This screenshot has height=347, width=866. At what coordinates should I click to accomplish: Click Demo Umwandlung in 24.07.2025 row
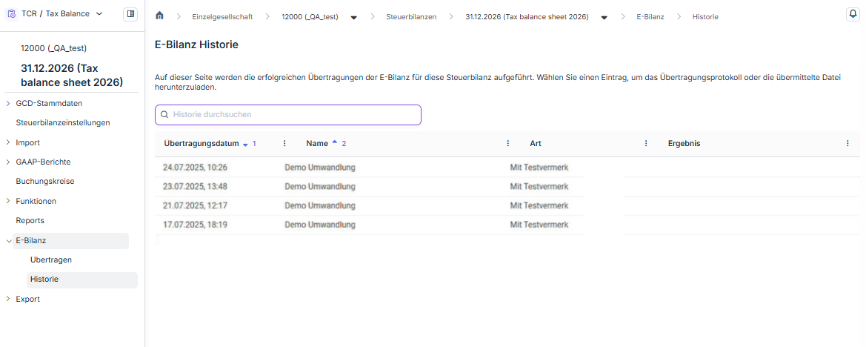click(320, 167)
